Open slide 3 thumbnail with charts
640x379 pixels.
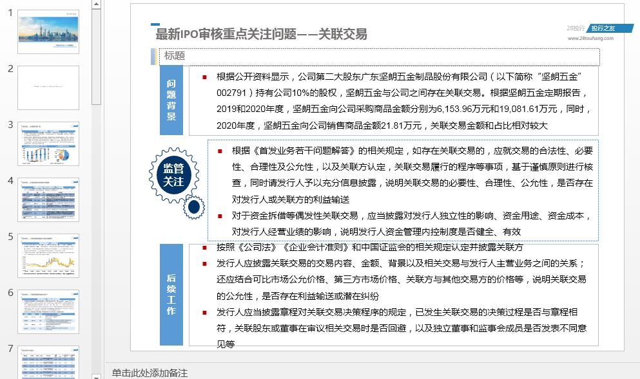coord(48,143)
